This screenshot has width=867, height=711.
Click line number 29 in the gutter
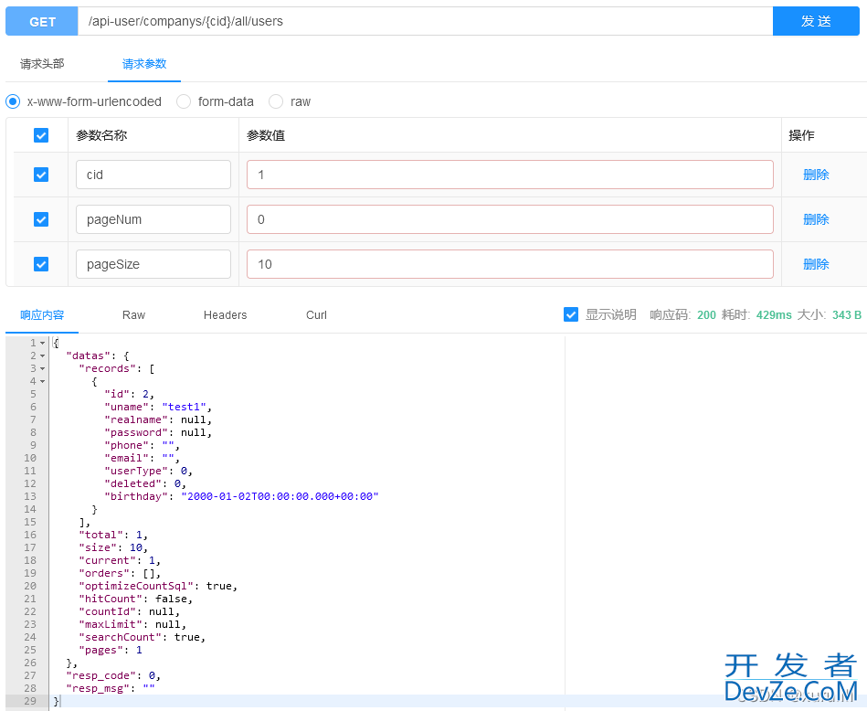click(x=30, y=701)
